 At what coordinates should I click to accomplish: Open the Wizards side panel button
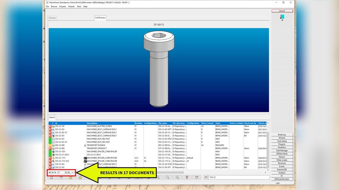point(282,138)
